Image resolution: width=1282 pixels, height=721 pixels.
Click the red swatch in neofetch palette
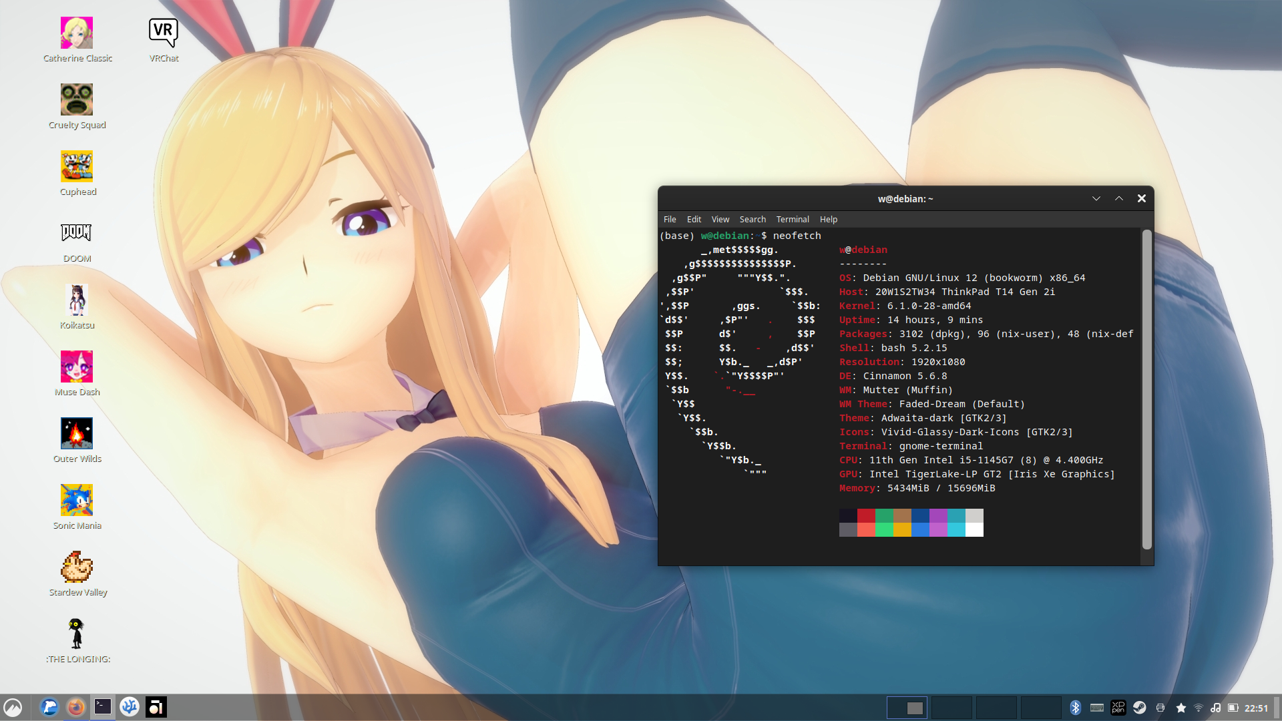(x=866, y=515)
